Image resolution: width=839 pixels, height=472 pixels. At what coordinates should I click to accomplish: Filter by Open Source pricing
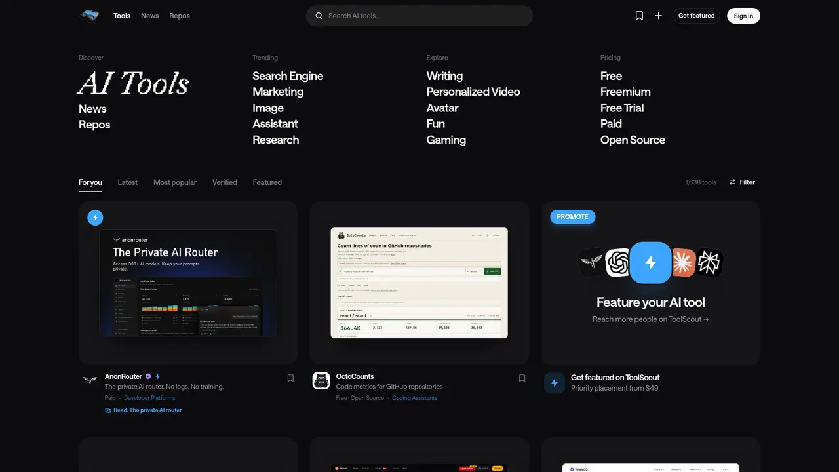(x=633, y=140)
